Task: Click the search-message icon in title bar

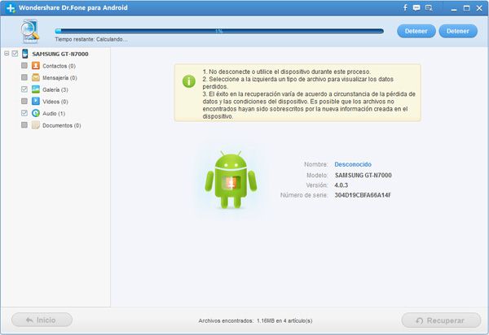Action: 429,8
